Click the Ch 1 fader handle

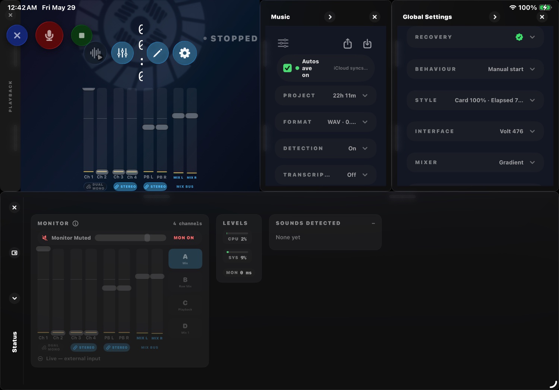[88, 89]
